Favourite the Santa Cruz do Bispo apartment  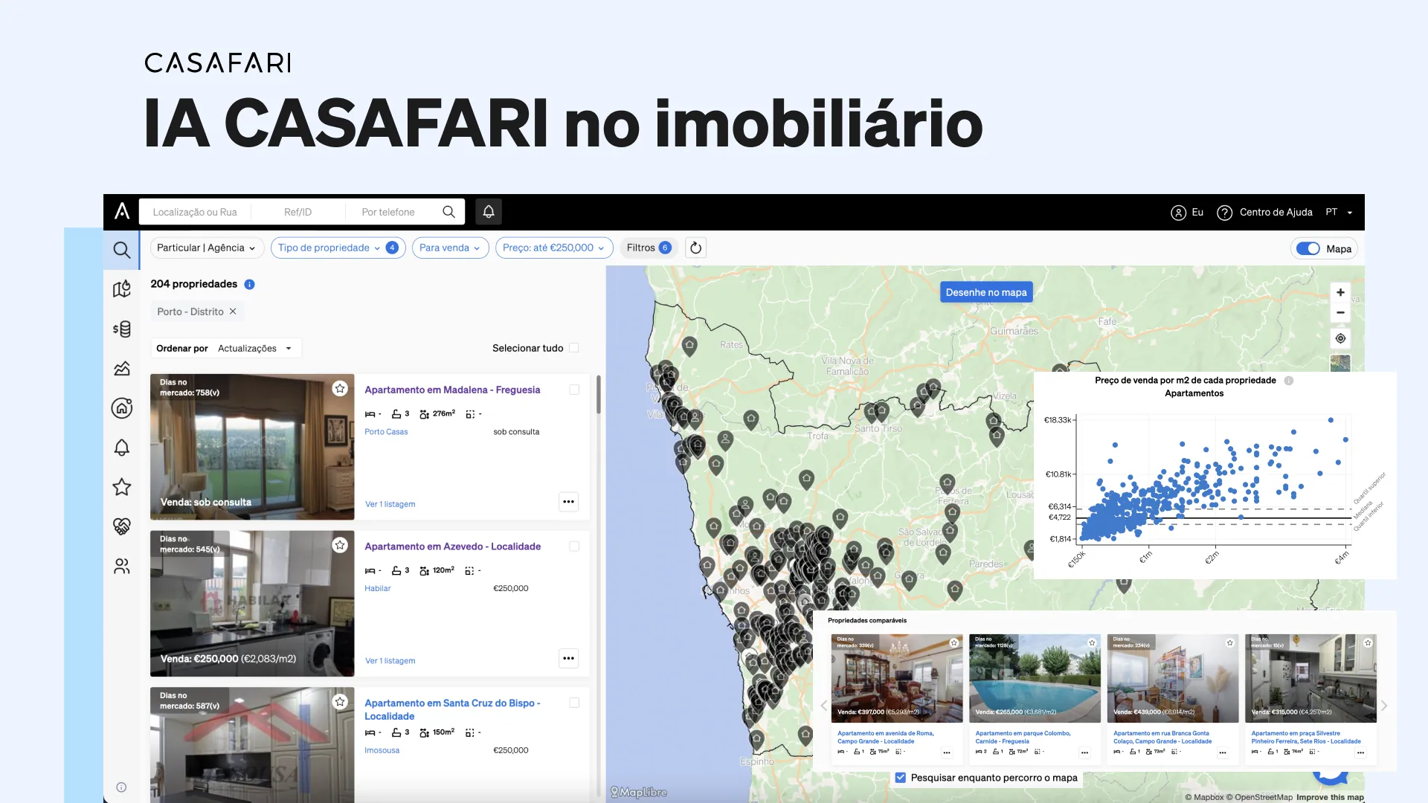(340, 701)
